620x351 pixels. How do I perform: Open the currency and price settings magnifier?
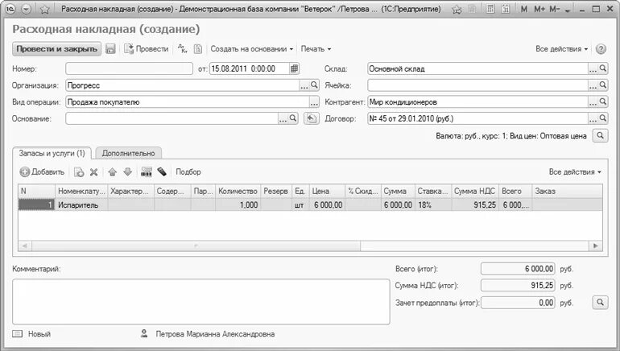600,135
